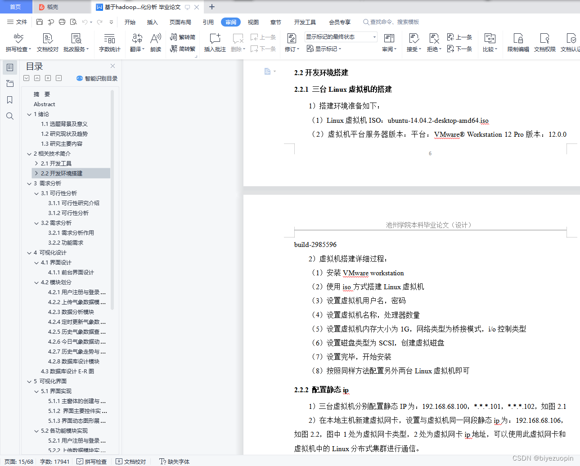Insert a comment with 插入批注
The width and height of the screenshot is (580, 466).
tap(215, 43)
